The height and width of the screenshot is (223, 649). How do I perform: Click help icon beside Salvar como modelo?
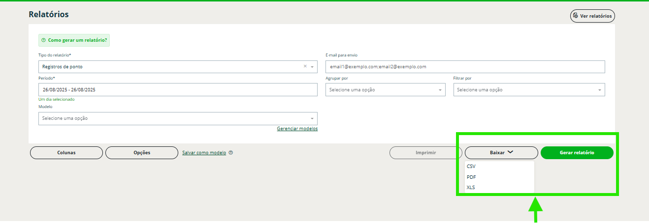231,153
